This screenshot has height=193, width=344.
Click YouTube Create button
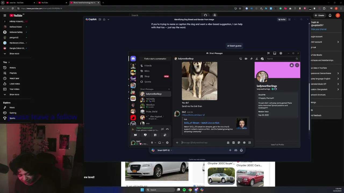[x=320, y=15]
